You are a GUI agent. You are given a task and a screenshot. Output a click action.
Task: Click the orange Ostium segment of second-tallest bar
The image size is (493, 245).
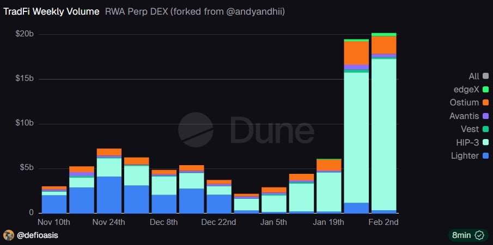356,52
